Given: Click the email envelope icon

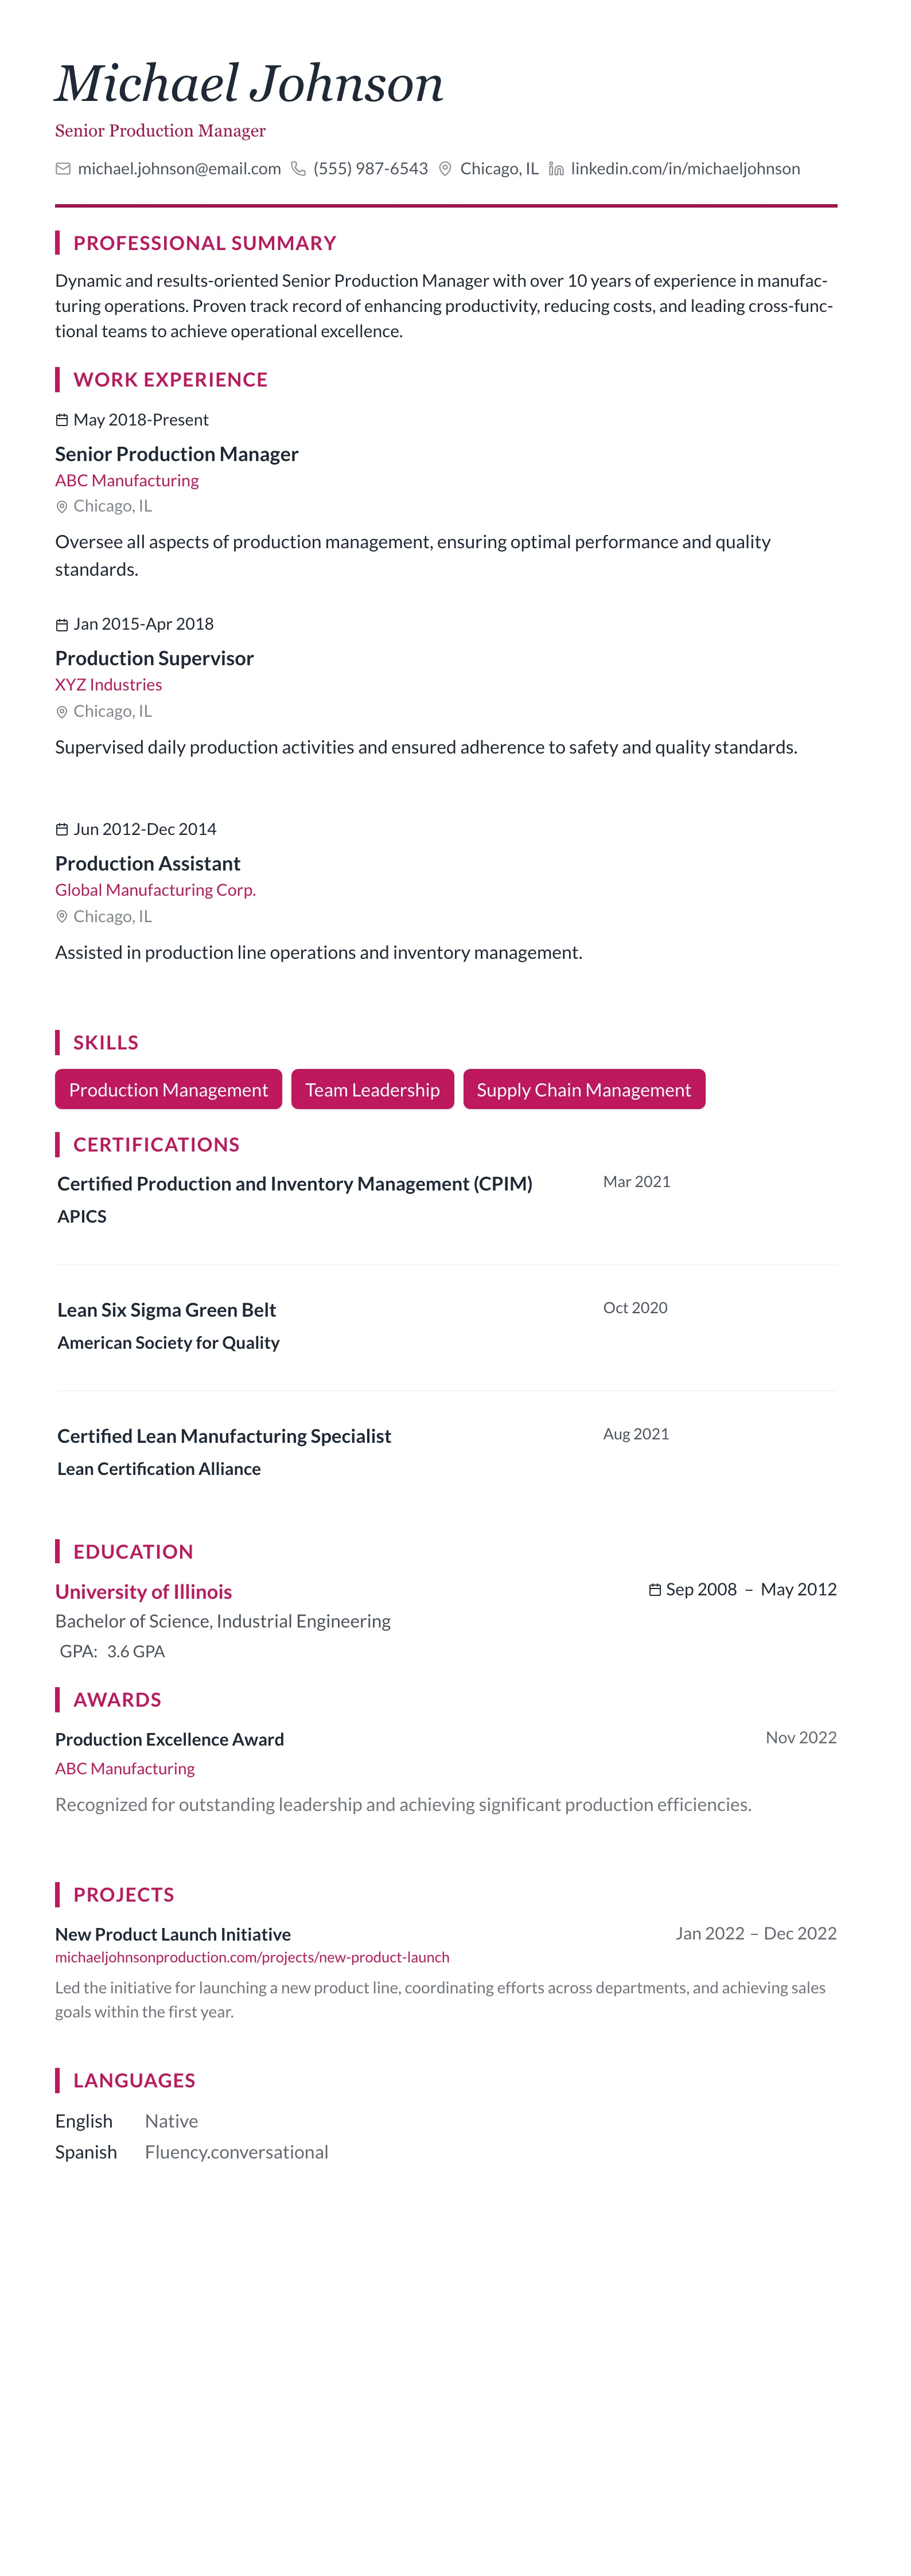Looking at the screenshot, I should (63, 169).
